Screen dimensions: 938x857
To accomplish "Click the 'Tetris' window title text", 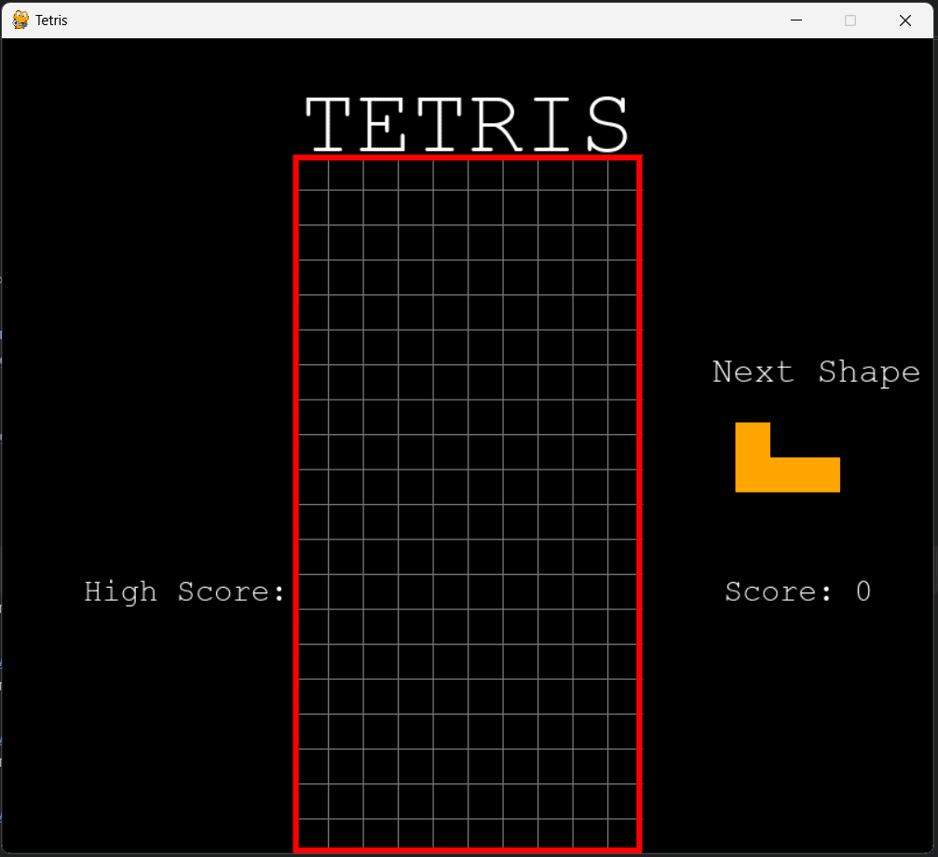I will [x=51, y=20].
